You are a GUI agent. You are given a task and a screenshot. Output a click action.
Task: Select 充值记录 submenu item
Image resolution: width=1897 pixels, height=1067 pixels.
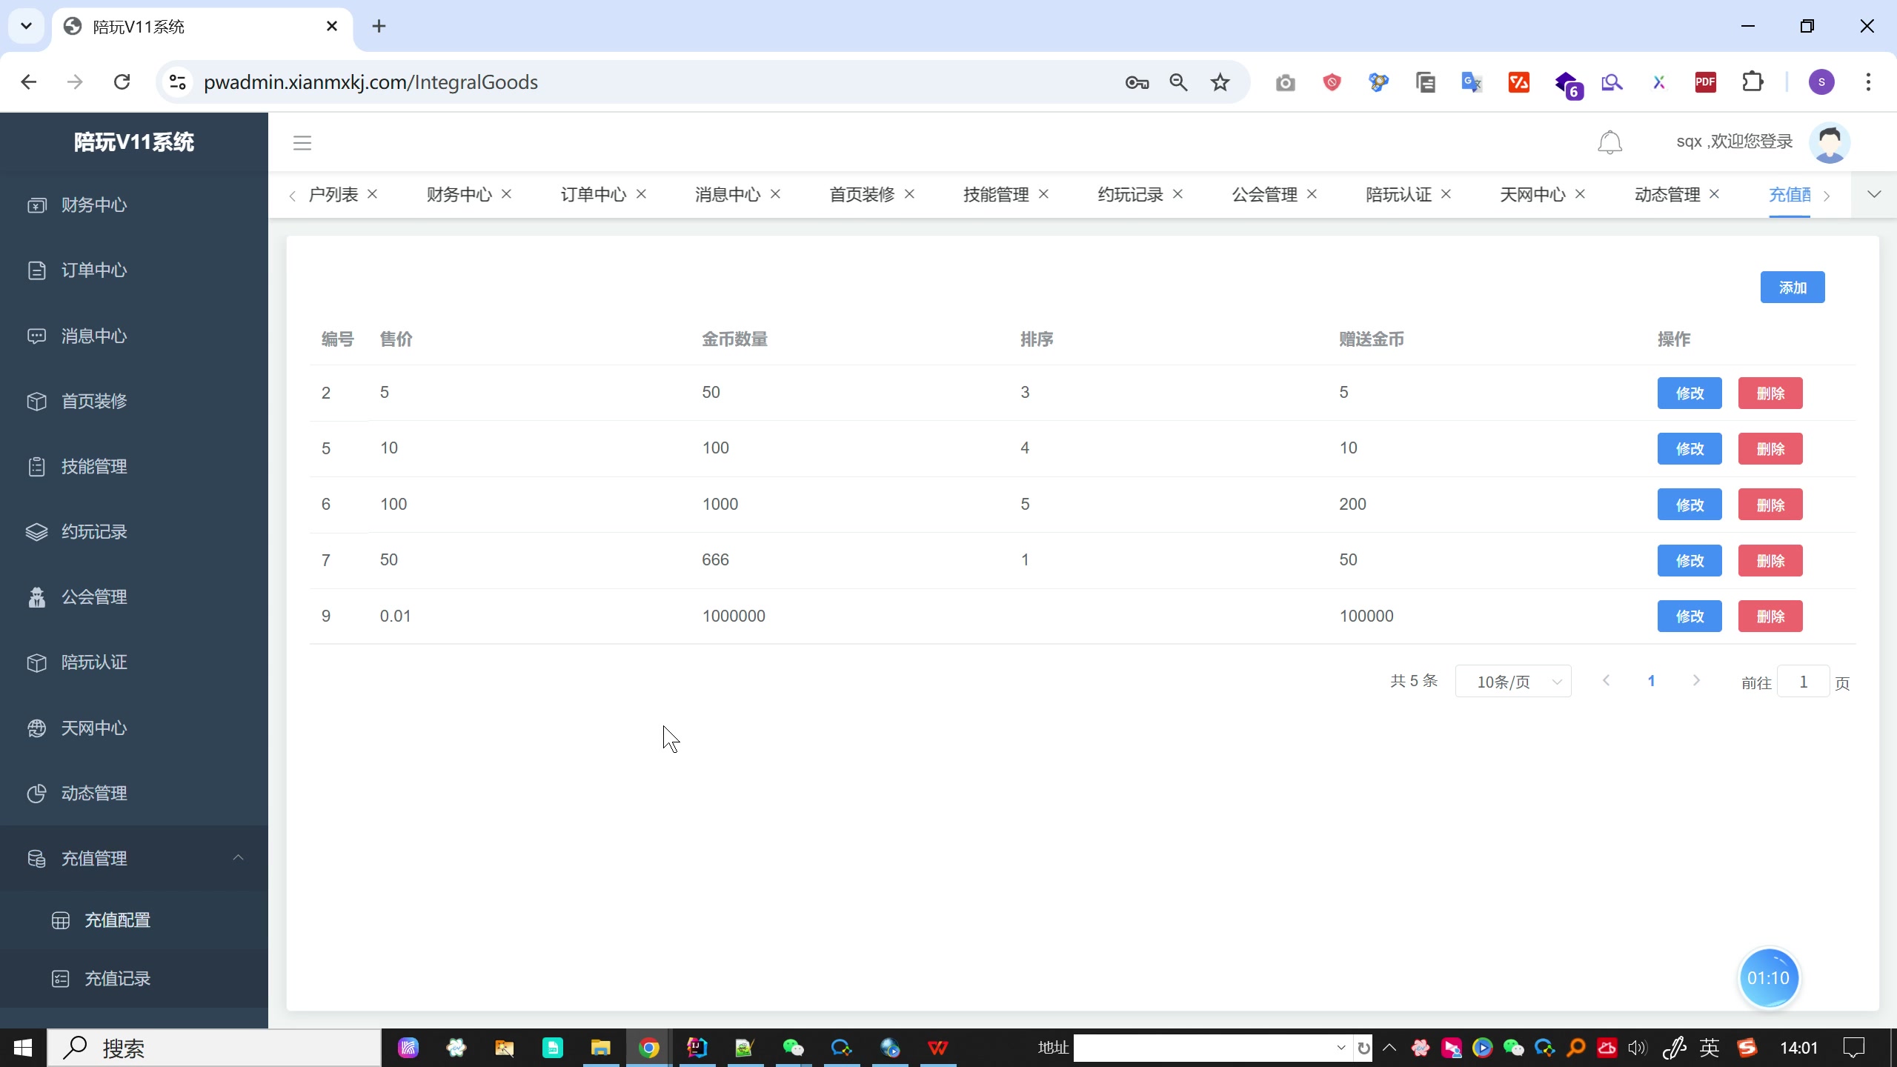pos(133,978)
